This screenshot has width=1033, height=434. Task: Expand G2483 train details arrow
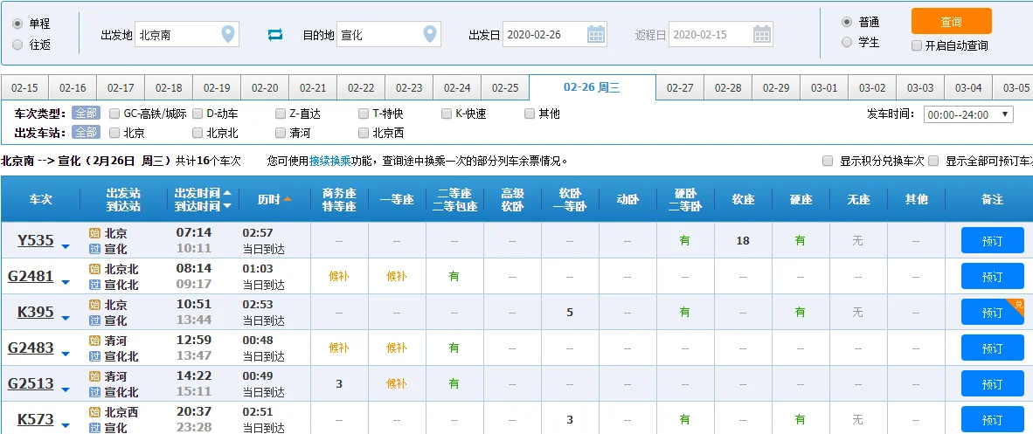pos(66,354)
